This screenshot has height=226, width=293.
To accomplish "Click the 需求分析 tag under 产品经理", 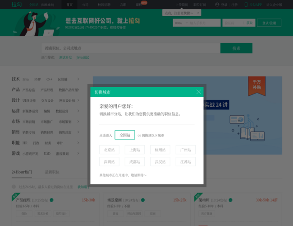I will 43,213.
